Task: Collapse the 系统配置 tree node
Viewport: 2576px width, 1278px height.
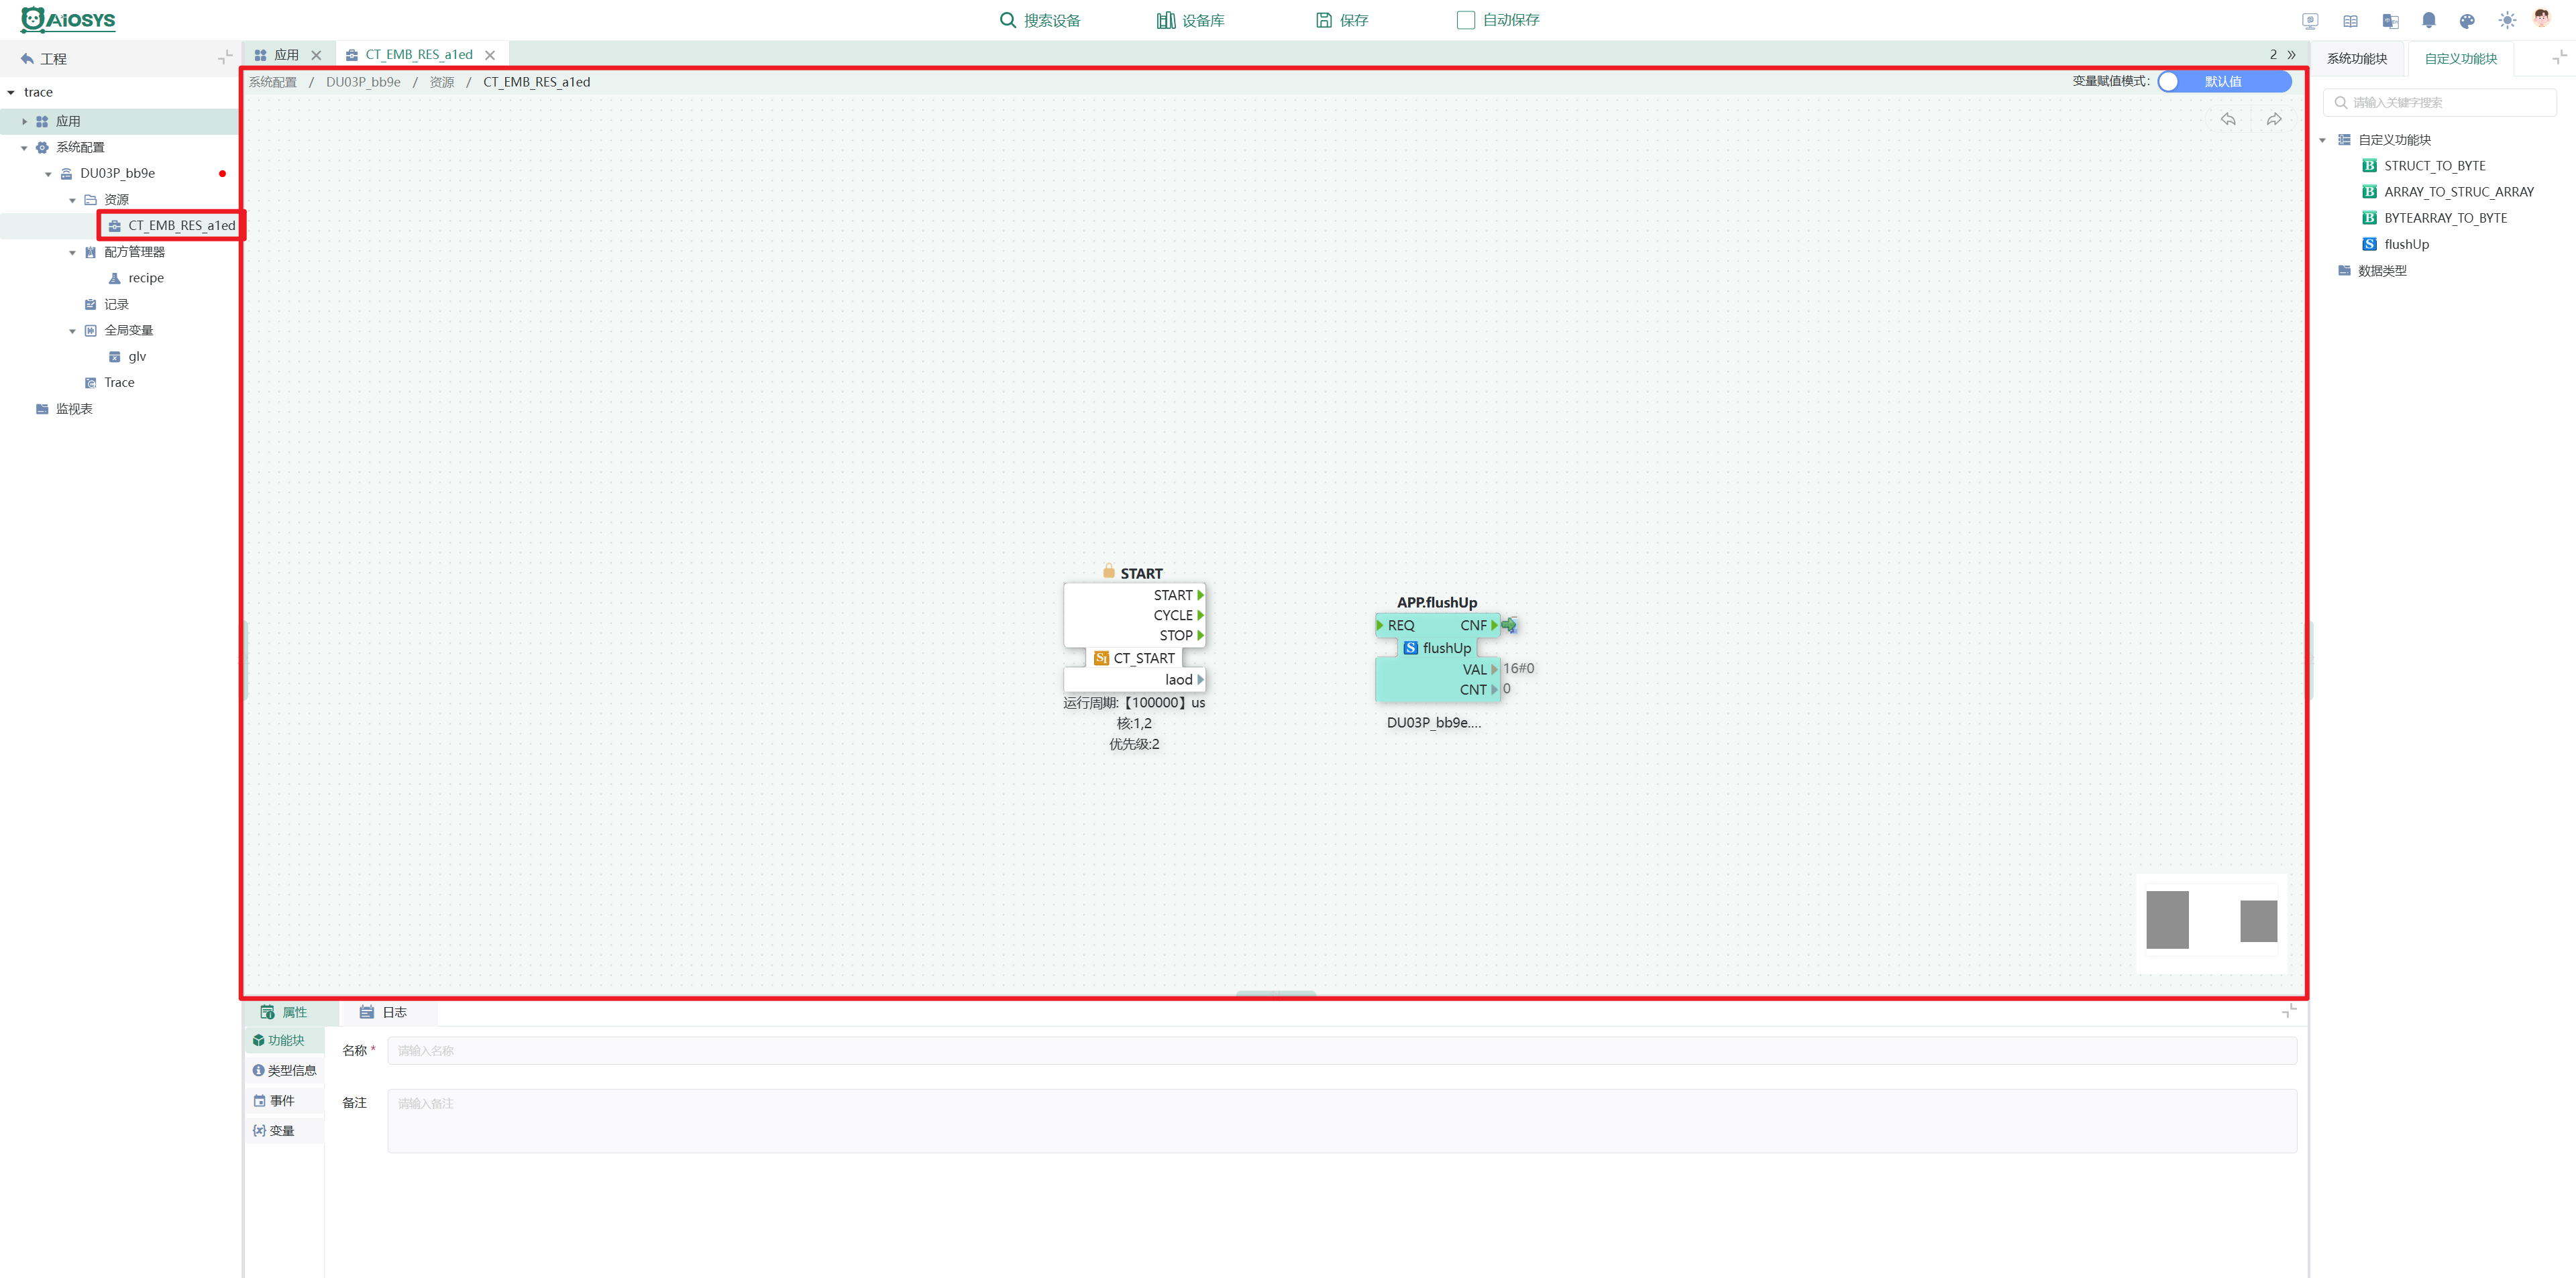Action: [x=24, y=148]
